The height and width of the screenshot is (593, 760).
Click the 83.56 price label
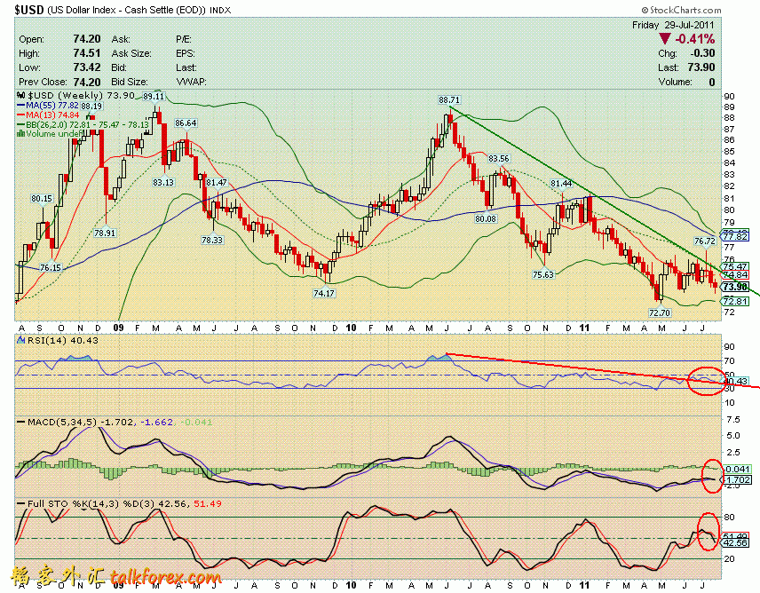pyautogui.click(x=499, y=158)
